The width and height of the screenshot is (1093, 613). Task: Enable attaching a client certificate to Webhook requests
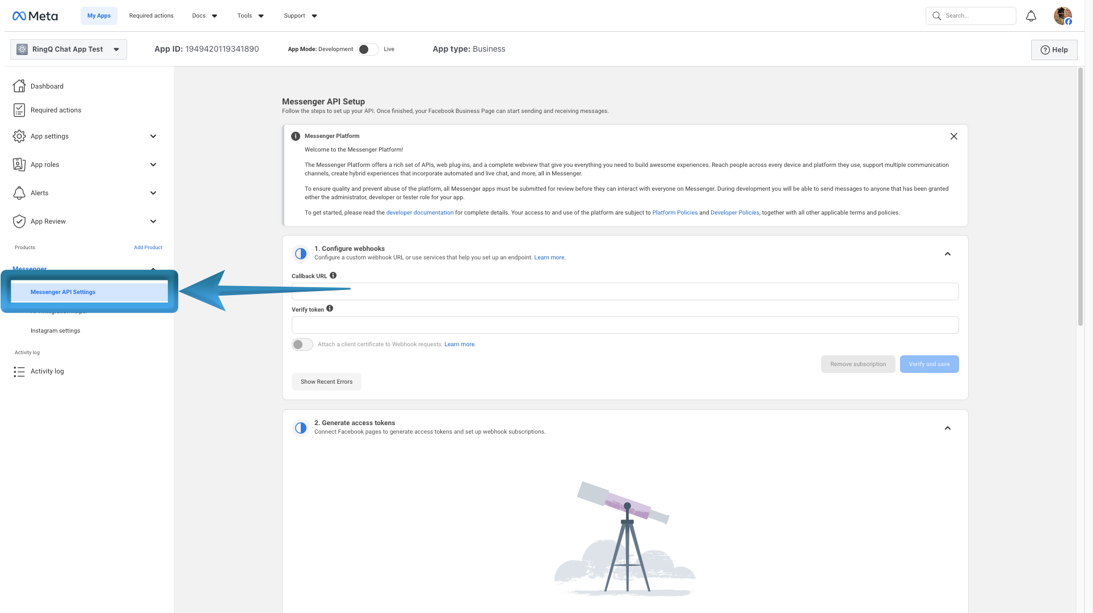click(x=302, y=344)
